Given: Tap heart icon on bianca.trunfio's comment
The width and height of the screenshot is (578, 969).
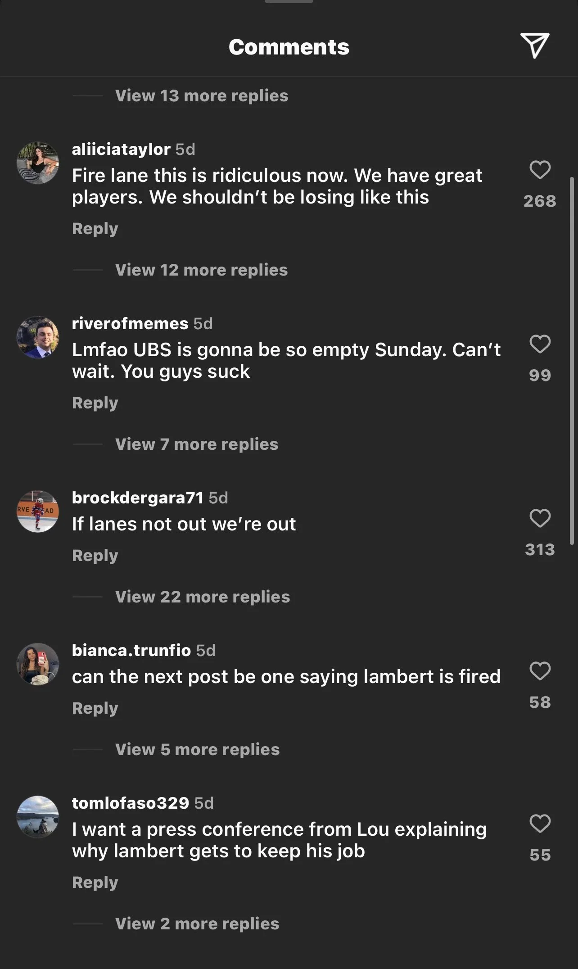Looking at the screenshot, I should (x=540, y=671).
